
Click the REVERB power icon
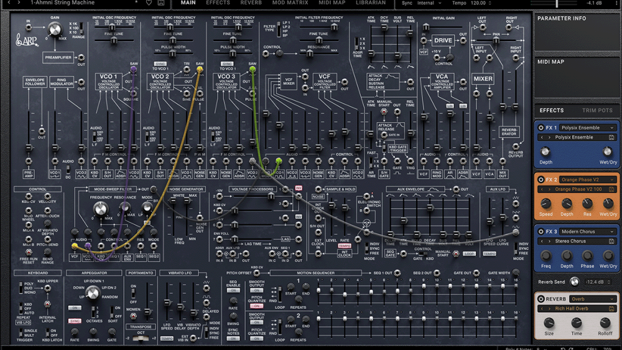[x=541, y=299]
